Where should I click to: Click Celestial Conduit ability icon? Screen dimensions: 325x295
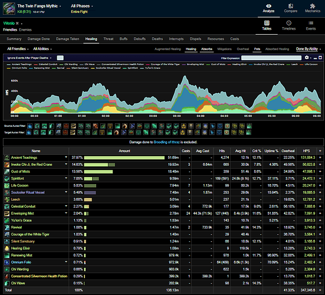point(7,206)
